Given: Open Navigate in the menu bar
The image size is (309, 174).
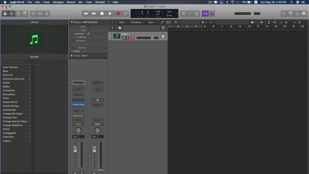Looking at the screenshot, I should tap(58, 2).
